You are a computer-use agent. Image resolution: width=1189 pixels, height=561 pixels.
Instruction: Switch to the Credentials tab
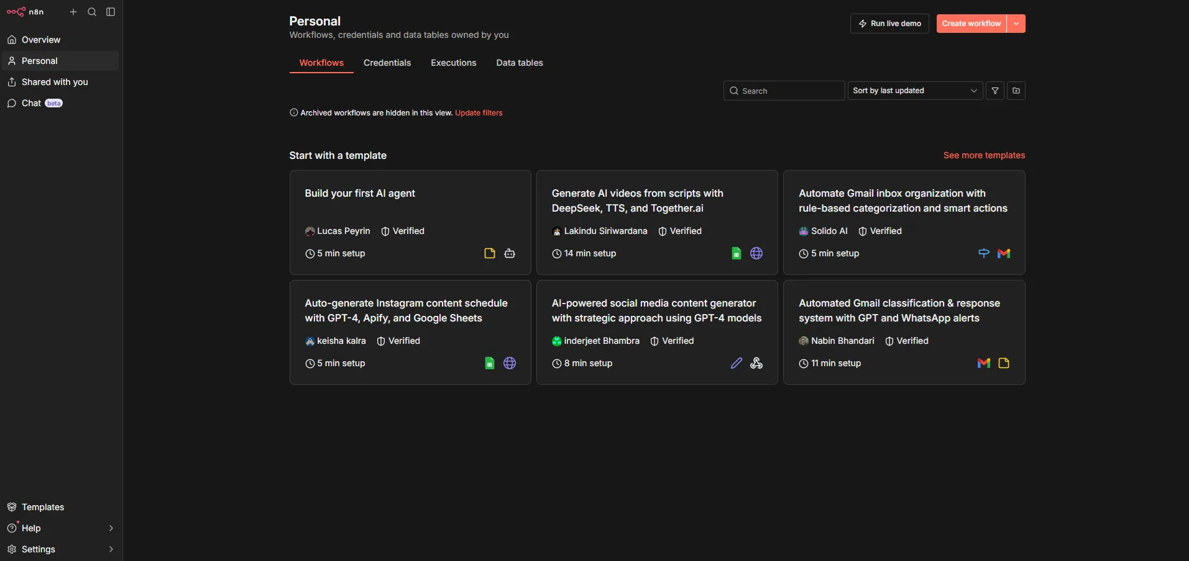pyautogui.click(x=387, y=63)
